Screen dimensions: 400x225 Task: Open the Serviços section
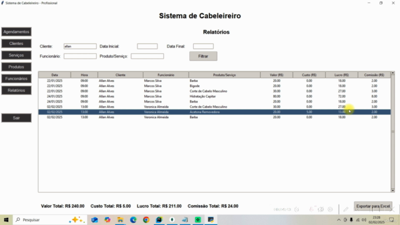[x=16, y=56]
